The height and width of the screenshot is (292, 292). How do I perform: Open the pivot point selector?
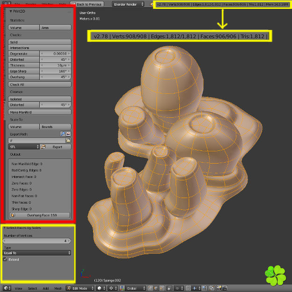tap(113, 288)
